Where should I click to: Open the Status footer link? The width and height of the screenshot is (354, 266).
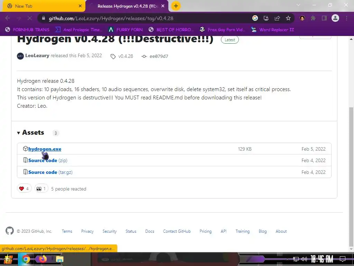coord(131,231)
